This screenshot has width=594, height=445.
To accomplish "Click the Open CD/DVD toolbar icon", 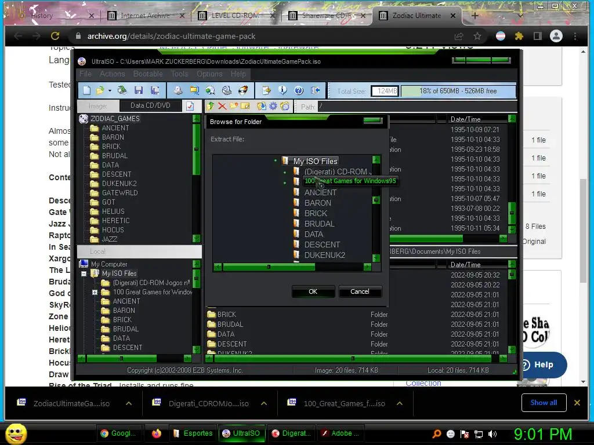I will pyautogui.click(x=122, y=90).
